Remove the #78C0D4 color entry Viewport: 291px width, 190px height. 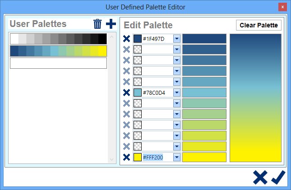[x=127, y=93]
